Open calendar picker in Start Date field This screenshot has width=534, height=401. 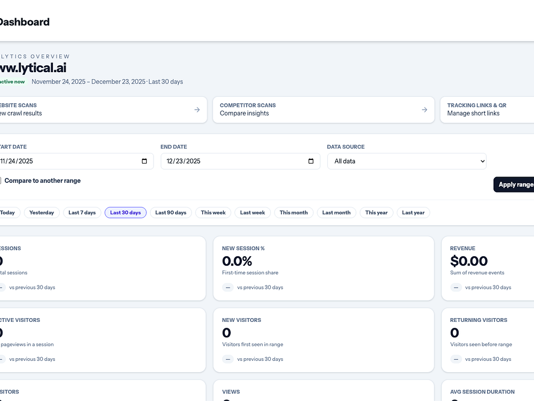[144, 161]
